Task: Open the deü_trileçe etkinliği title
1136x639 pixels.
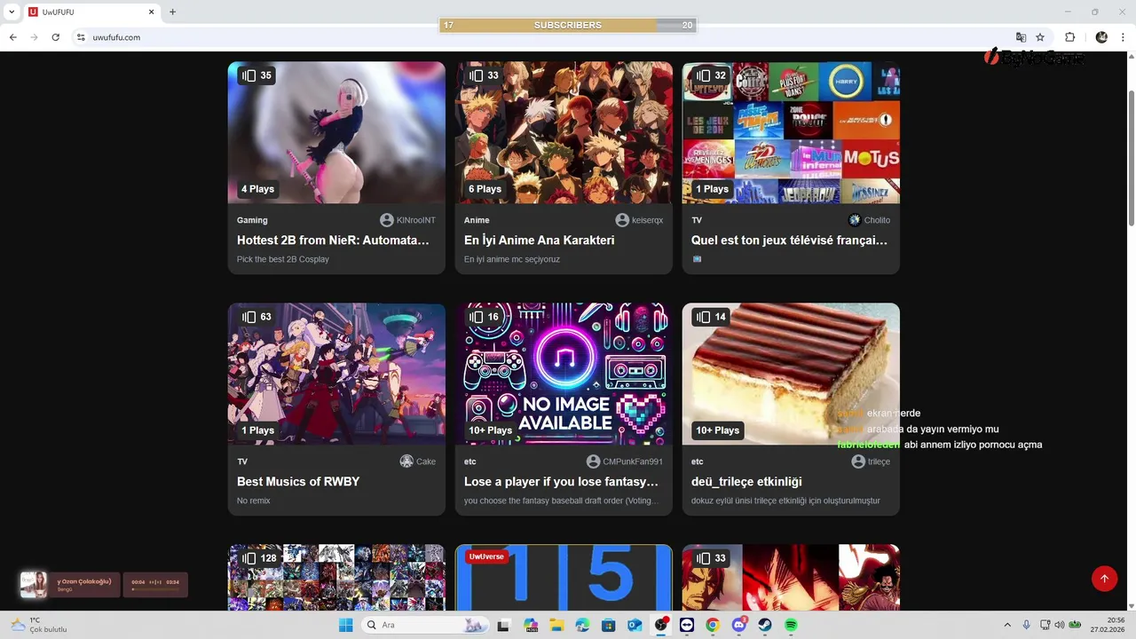Action: [746, 481]
